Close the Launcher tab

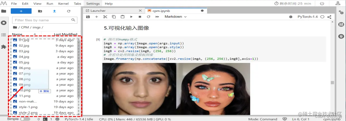pos(140,11)
